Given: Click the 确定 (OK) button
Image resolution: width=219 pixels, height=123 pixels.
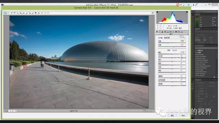Looking at the screenshot, I should click(172, 115).
